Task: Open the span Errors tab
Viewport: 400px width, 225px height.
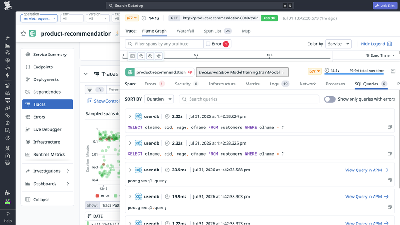Action: click(154, 84)
